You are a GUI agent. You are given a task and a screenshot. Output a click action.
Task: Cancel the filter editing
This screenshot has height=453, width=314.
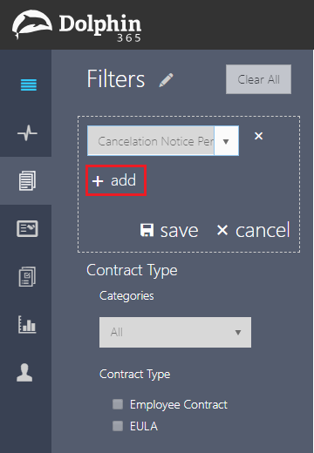pos(253,230)
